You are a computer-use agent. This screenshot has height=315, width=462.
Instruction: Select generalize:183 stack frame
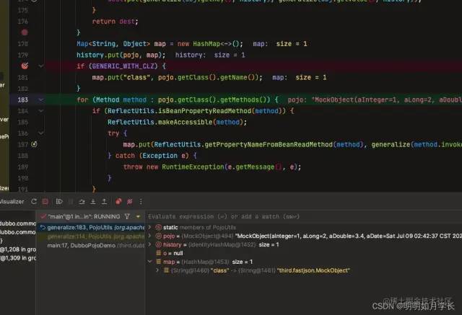point(92,227)
